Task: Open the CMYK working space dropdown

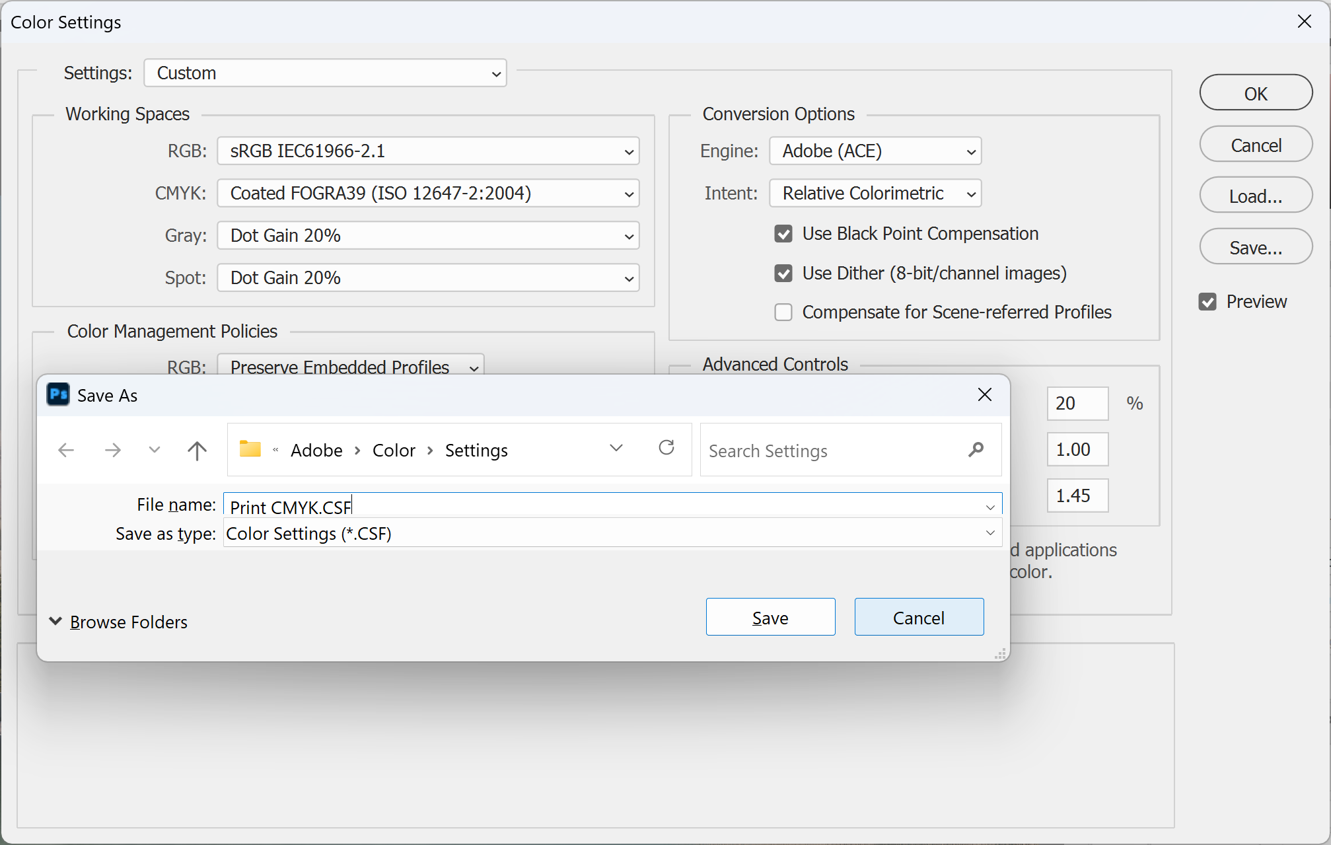Action: pos(428,194)
